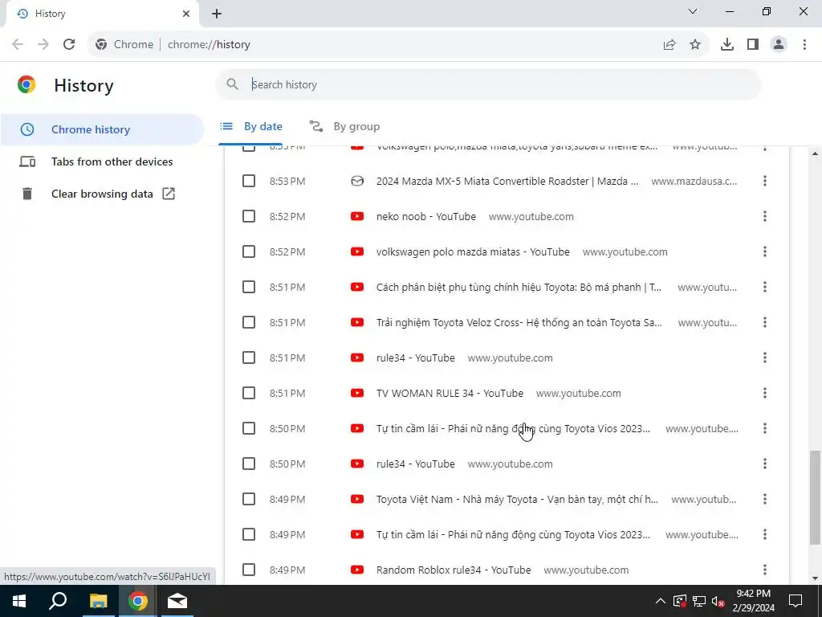822x617 pixels.
Task: Check the TV WOMAN RULE 34 entry
Action: click(249, 393)
